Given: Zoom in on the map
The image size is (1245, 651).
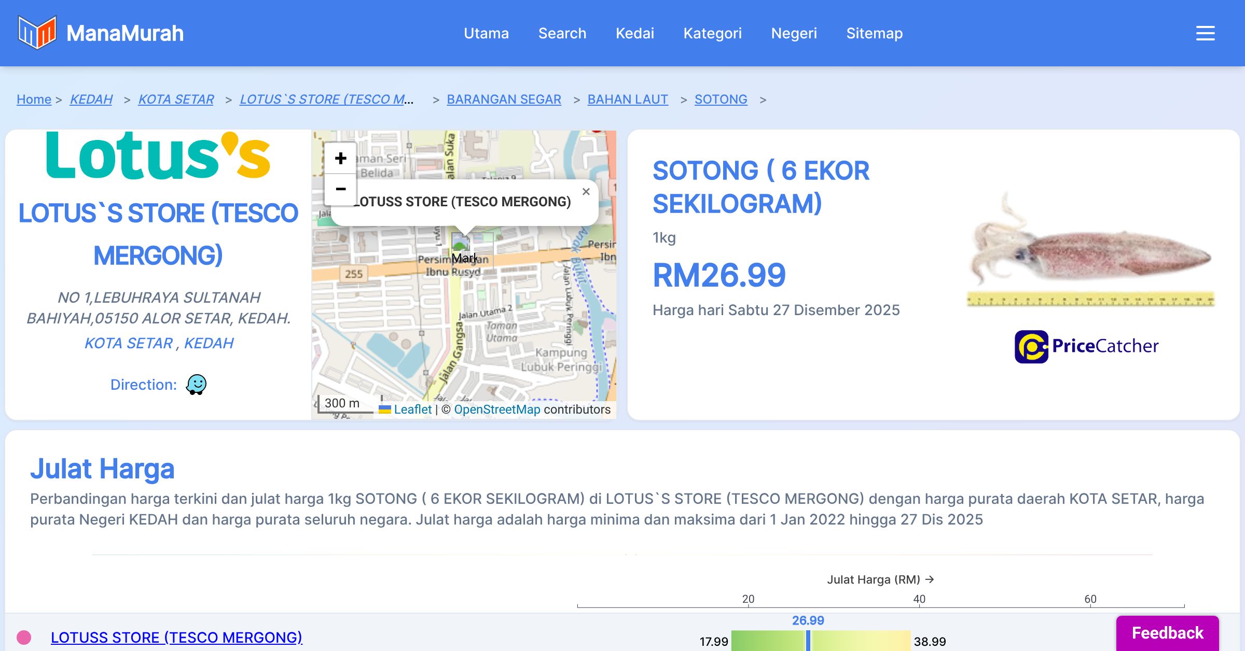Looking at the screenshot, I should [340, 158].
